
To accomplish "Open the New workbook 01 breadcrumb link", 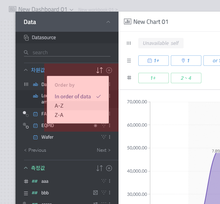I will click(98, 10).
